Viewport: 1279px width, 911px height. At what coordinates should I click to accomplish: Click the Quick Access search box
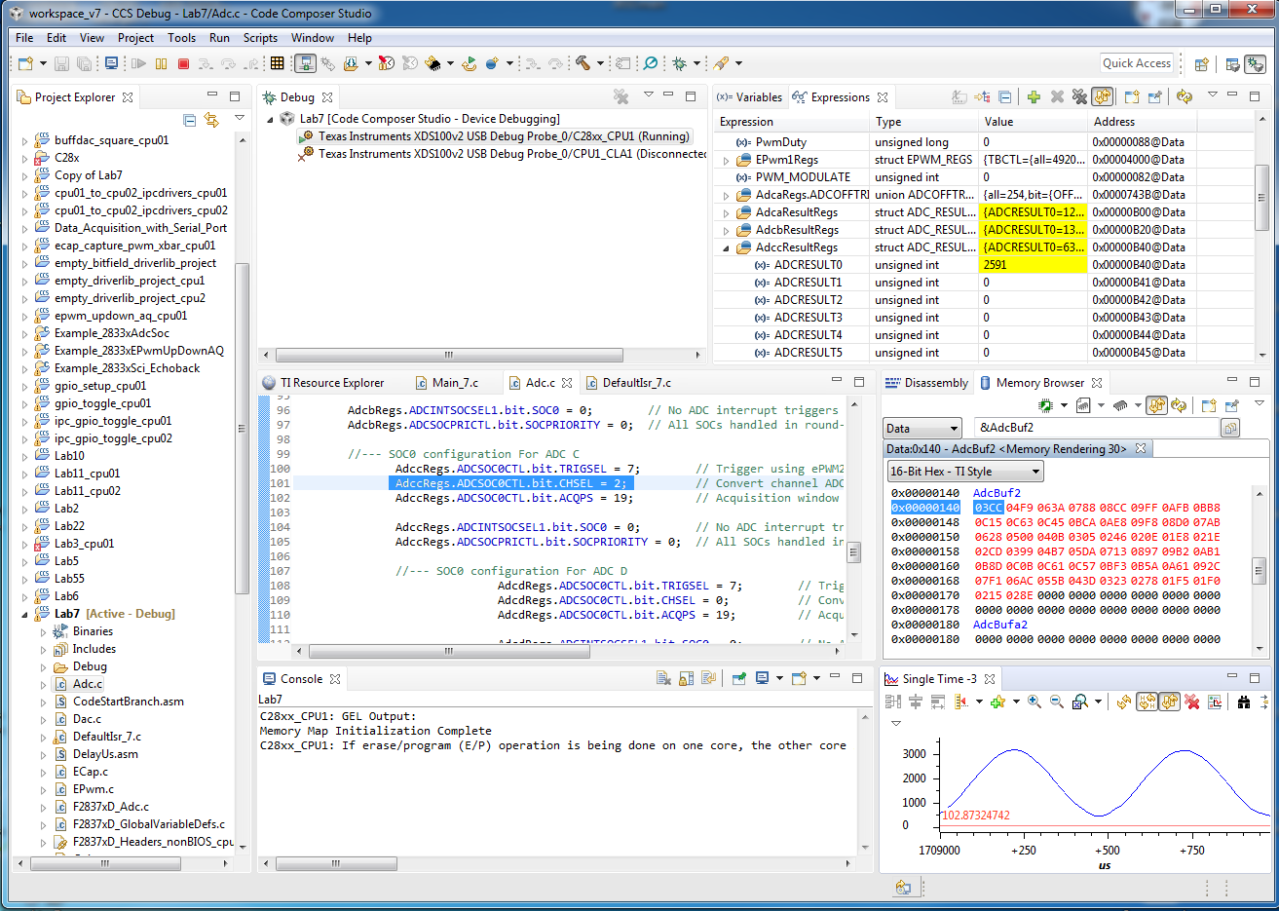[1136, 63]
